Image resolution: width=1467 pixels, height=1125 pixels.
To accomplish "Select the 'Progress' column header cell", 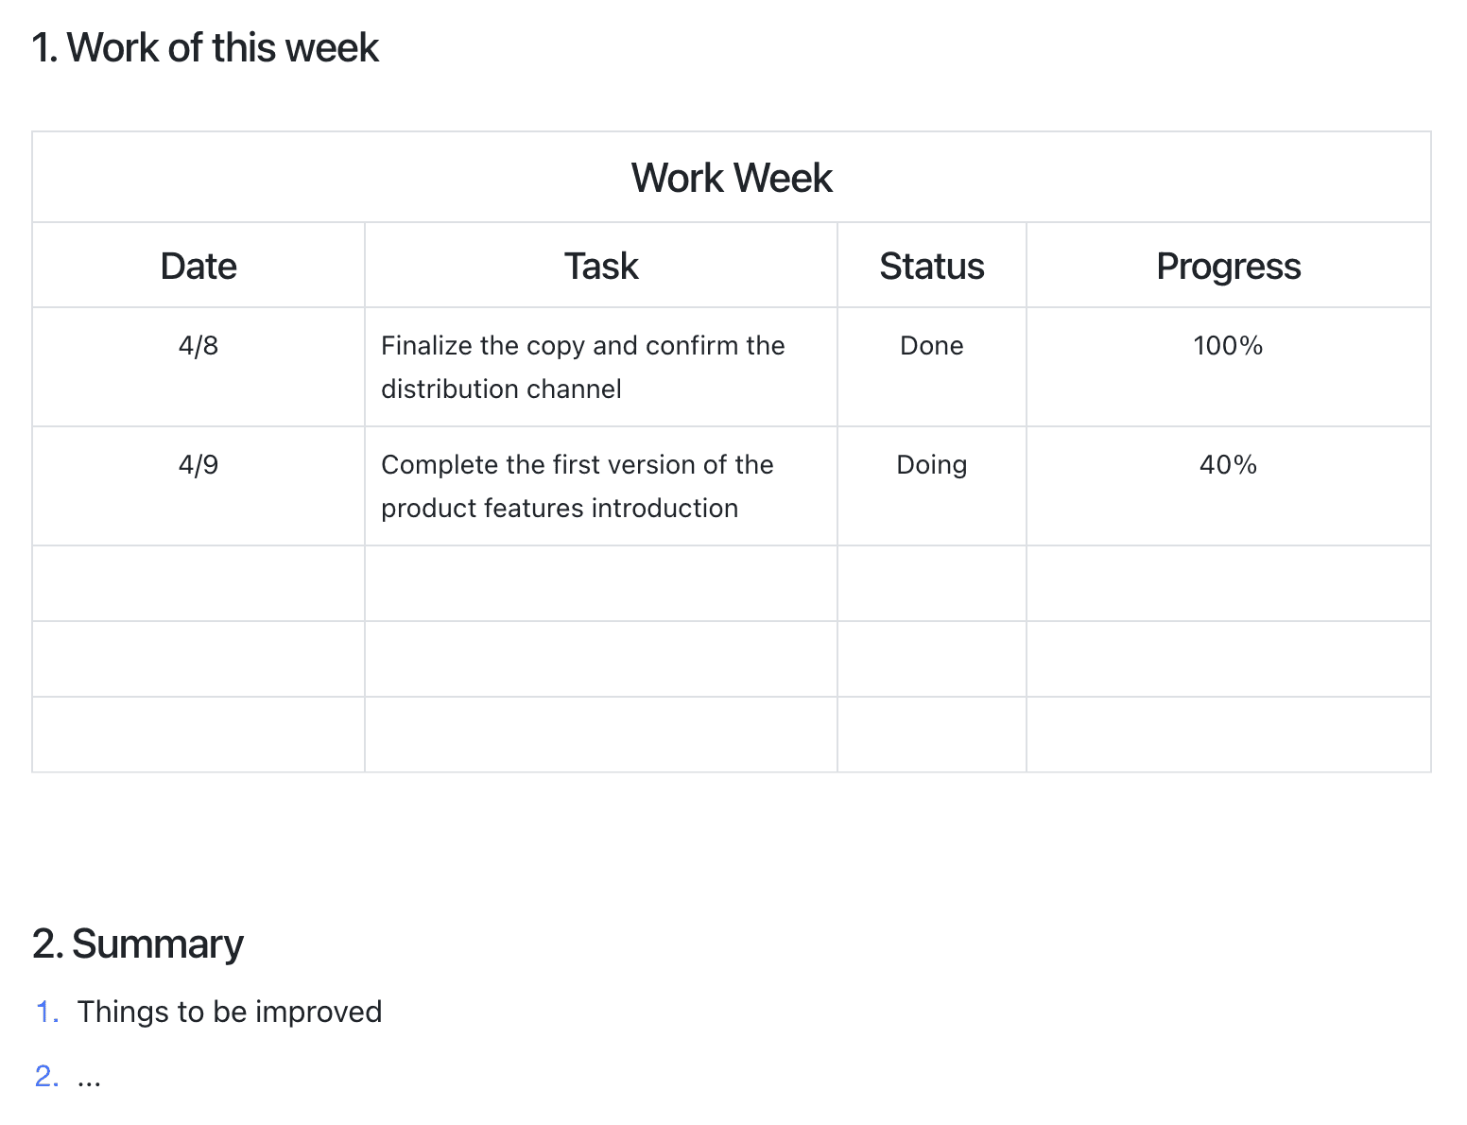I will click(x=1228, y=267).
